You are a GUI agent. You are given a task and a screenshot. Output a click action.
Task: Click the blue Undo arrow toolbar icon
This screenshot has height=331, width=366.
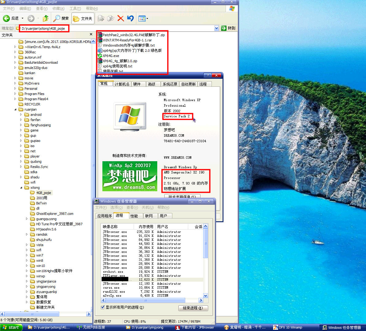131,18
